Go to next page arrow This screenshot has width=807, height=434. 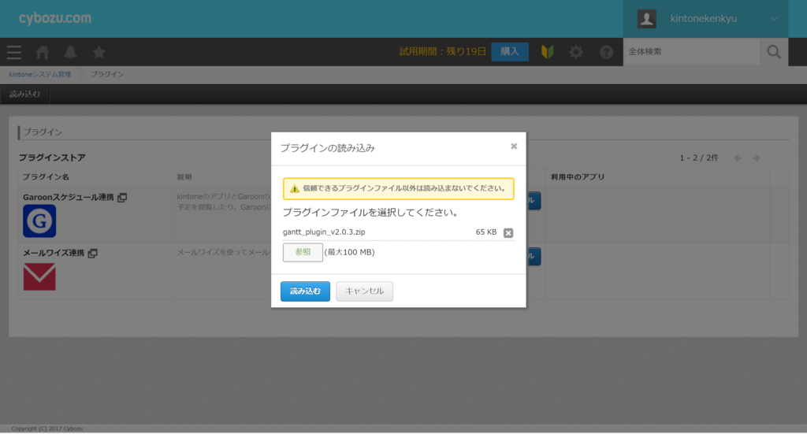pyautogui.click(x=756, y=158)
